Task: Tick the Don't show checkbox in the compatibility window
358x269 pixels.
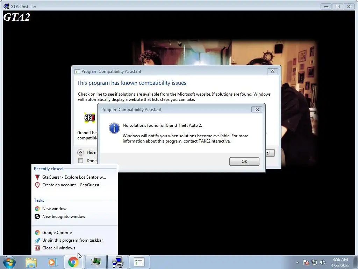Action: [81, 160]
